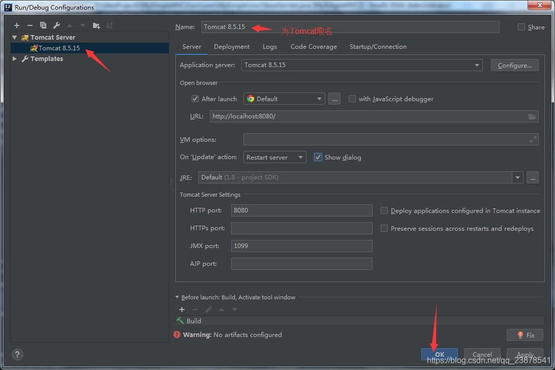Open browser selection ellipsis next to Default
Viewport: 555px width, 370px height.
click(334, 99)
